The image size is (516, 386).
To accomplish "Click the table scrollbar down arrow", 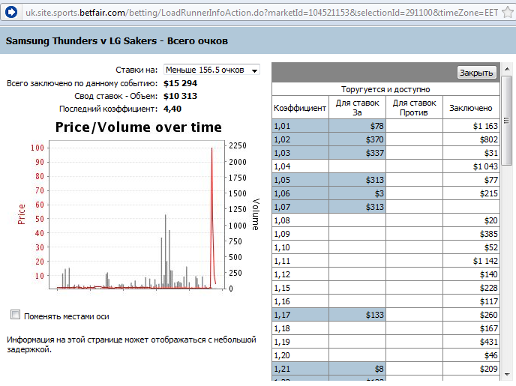I will (507, 374).
